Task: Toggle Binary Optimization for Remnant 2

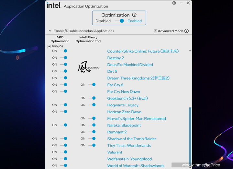Action: pos(92,132)
